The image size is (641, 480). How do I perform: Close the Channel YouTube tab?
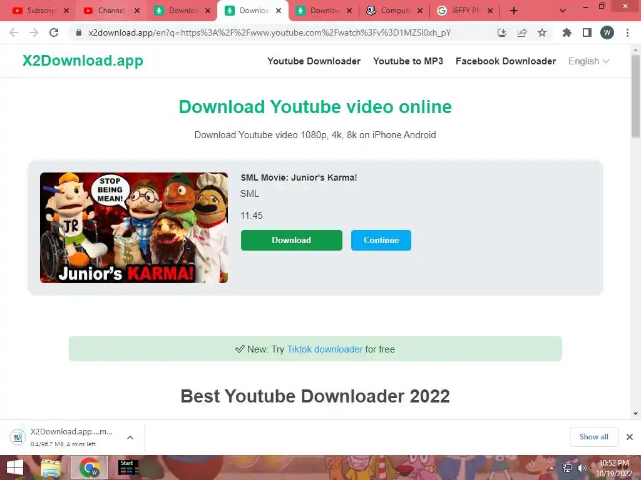pos(137,11)
